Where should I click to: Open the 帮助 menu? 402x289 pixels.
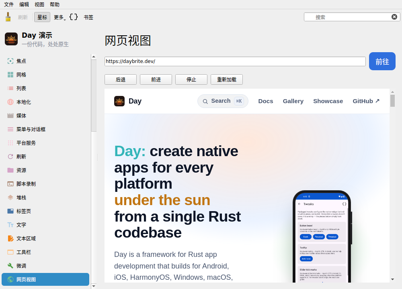coord(55,4)
